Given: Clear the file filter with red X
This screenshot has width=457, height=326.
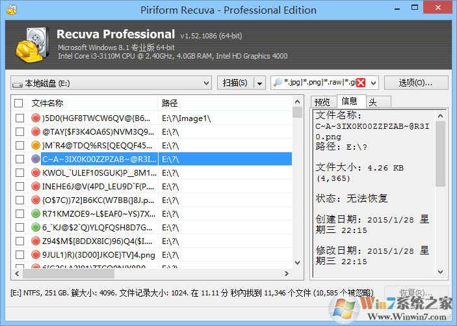Looking at the screenshot, I should (x=361, y=83).
